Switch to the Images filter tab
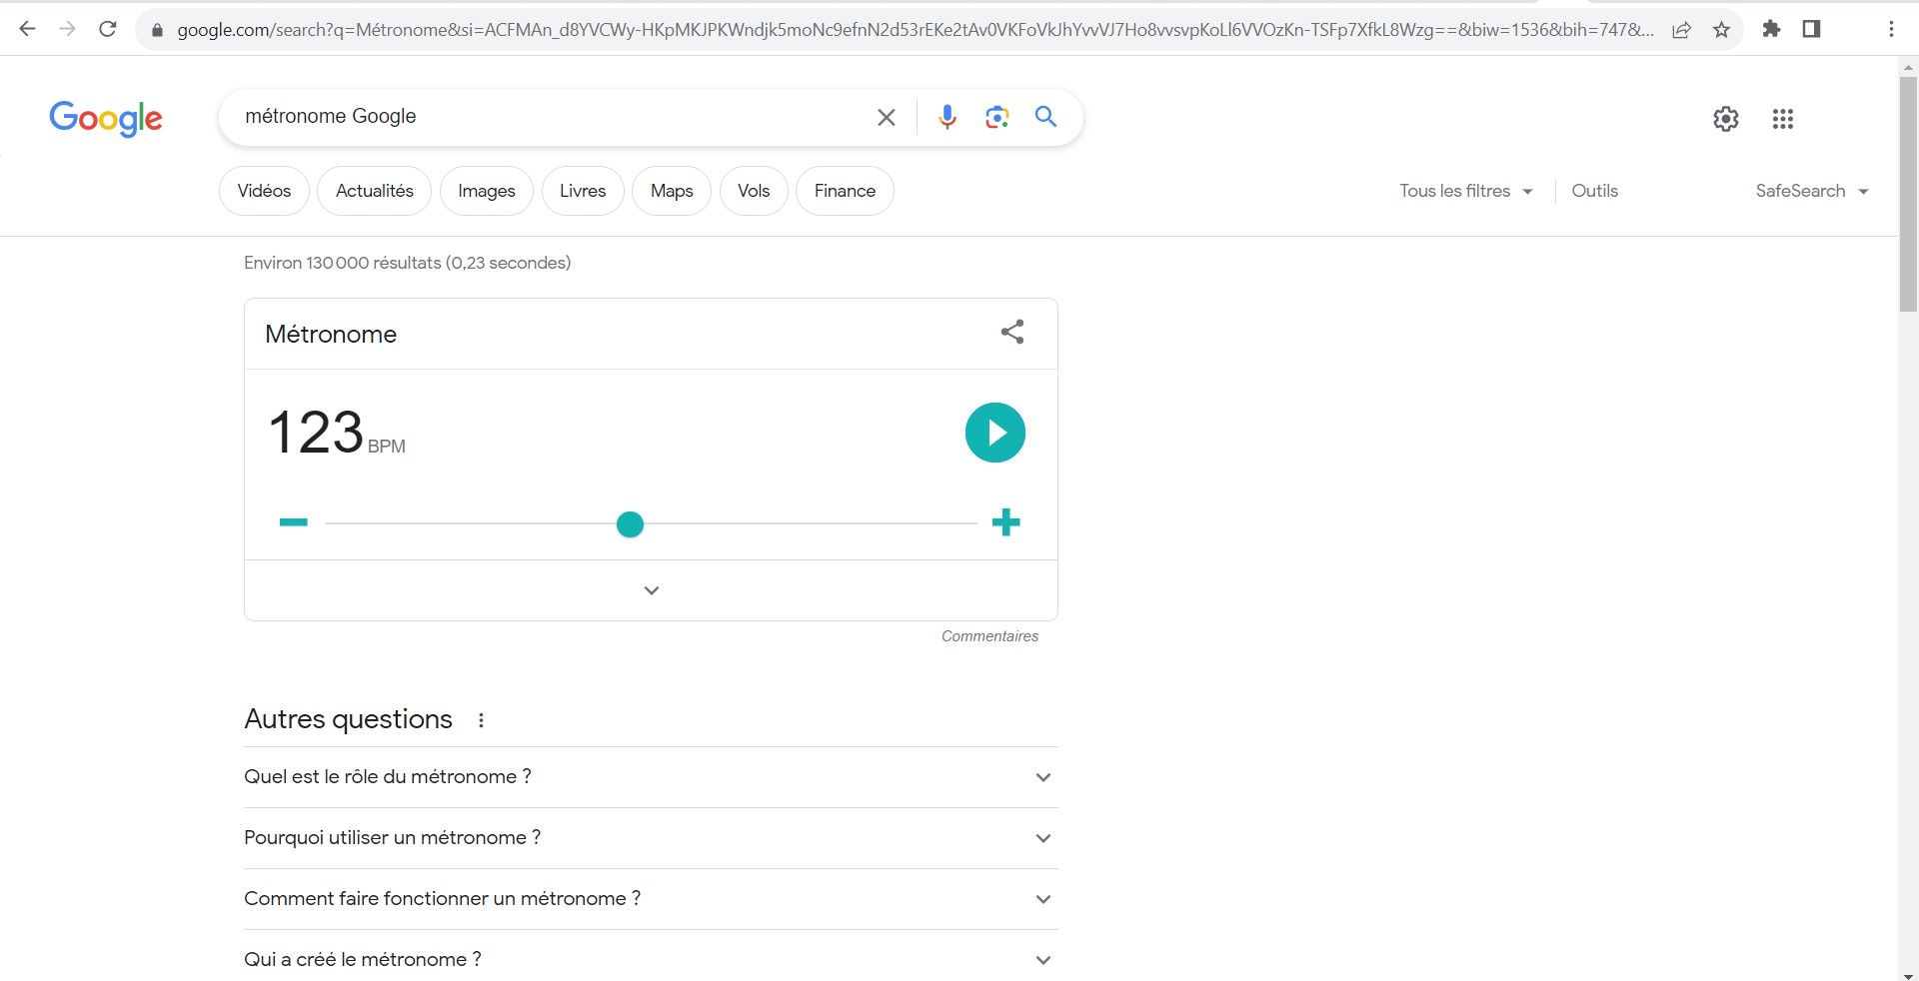 point(486,191)
